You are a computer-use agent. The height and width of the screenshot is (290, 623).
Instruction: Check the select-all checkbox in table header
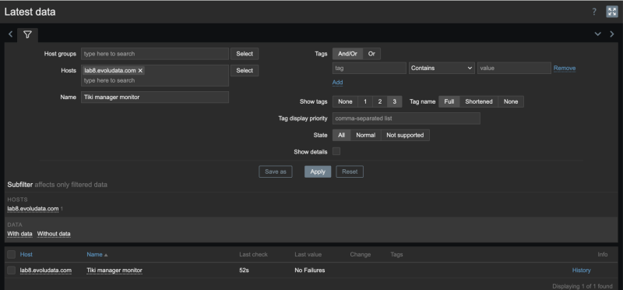click(x=12, y=255)
